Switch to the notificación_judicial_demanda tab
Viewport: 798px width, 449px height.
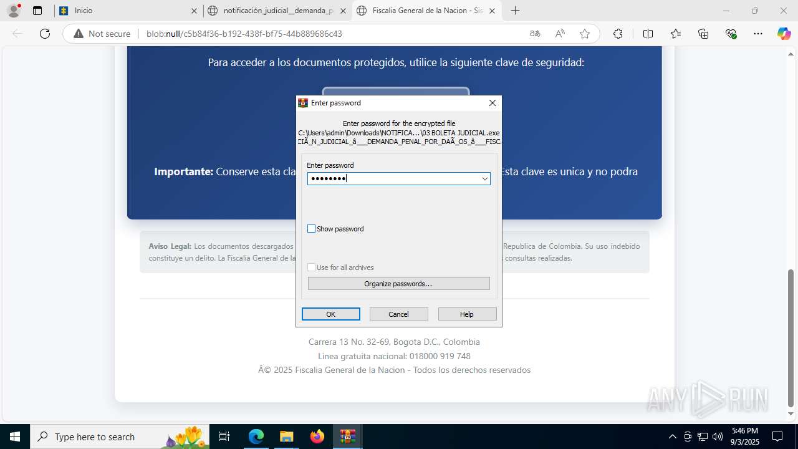tap(277, 11)
